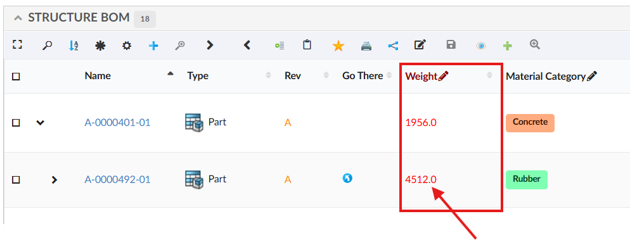Screen dimensions: 630x240
Task: Click the Weight column header text
Action: [x=421, y=76]
